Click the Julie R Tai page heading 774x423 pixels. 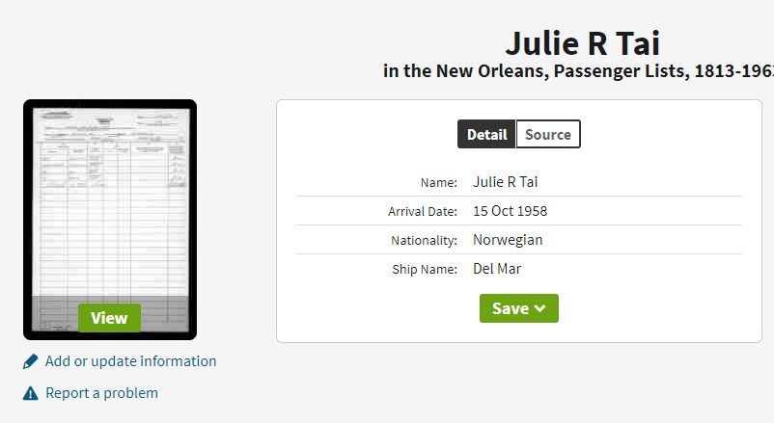point(583,43)
